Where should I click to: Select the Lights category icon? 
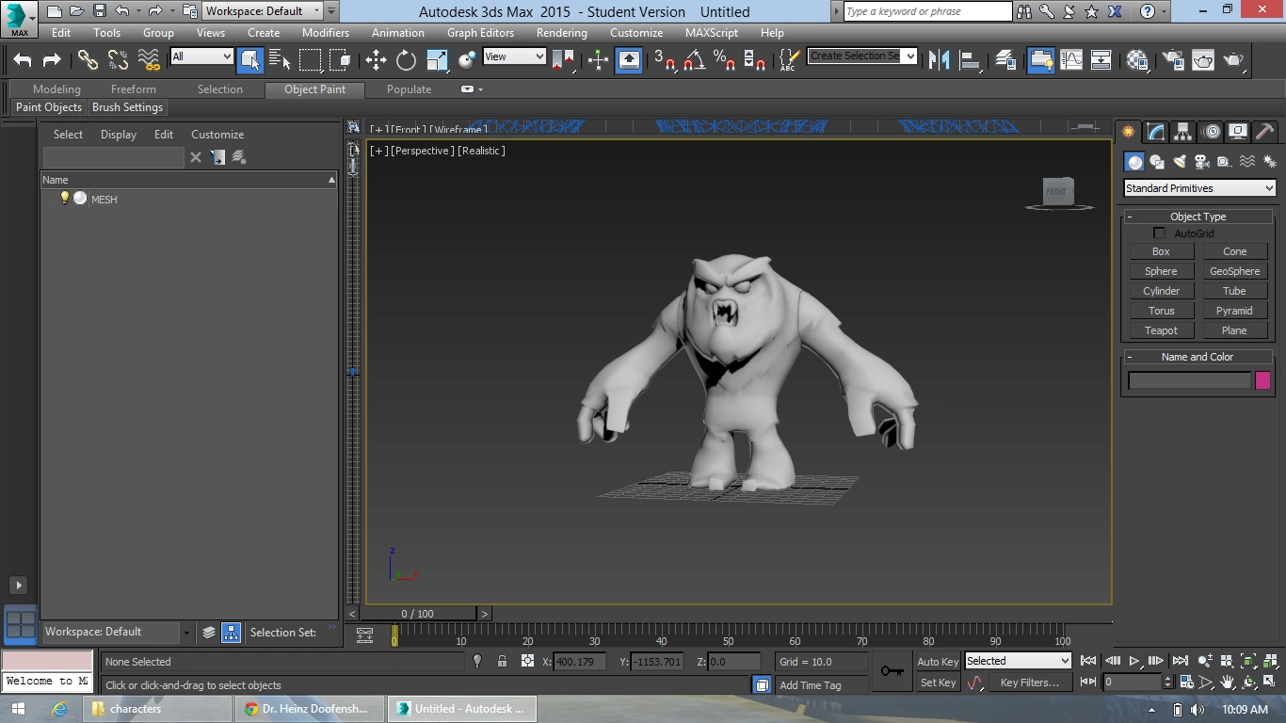(1180, 162)
